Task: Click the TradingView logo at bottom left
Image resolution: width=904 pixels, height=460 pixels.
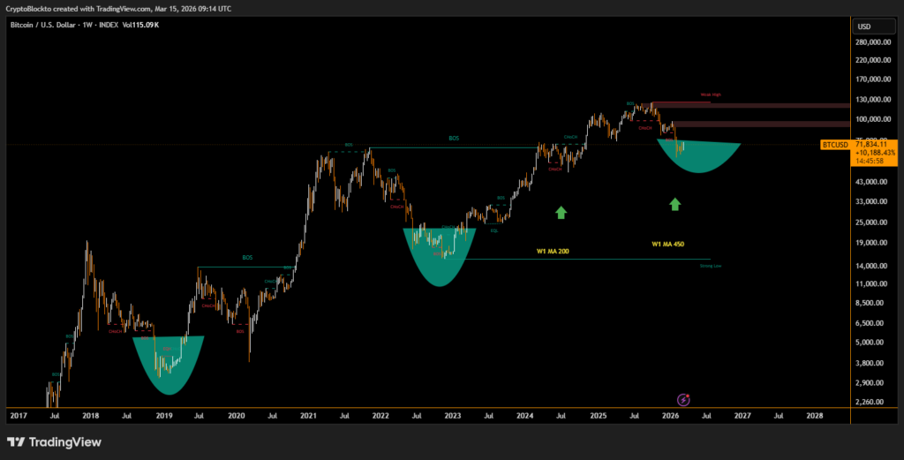Action: [x=54, y=441]
